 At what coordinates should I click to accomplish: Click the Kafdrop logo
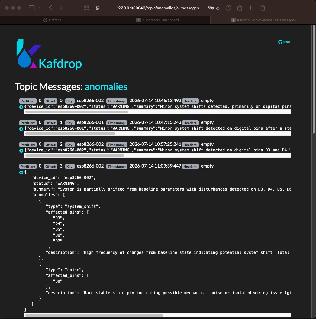tap(49, 54)
